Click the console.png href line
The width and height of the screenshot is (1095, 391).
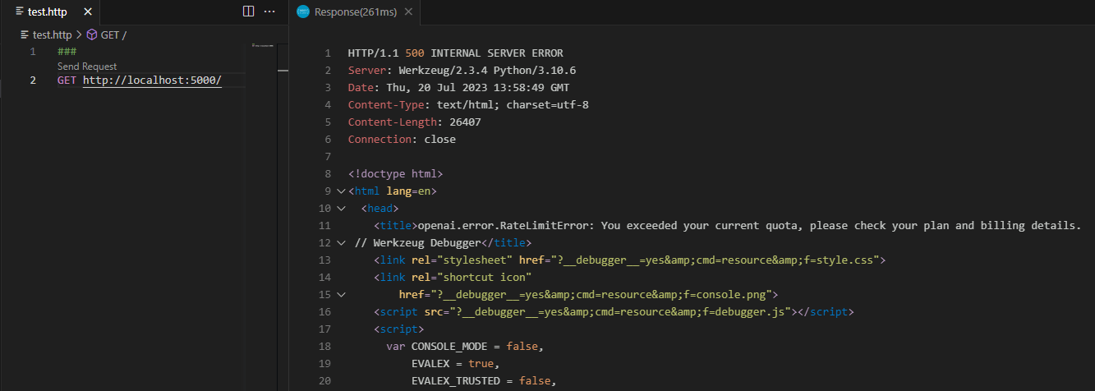point(588,295)
